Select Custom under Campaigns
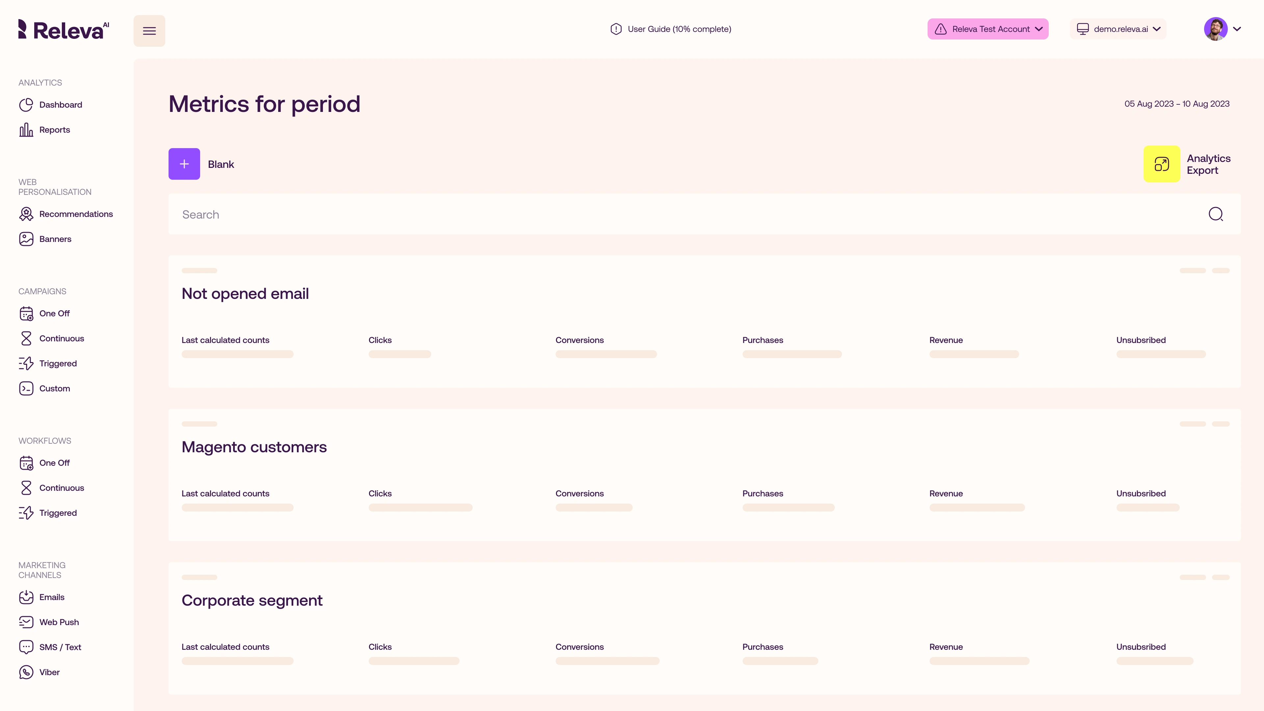Image resolution: width=1264 pixels, height=711 pixels. coord(54,389)
